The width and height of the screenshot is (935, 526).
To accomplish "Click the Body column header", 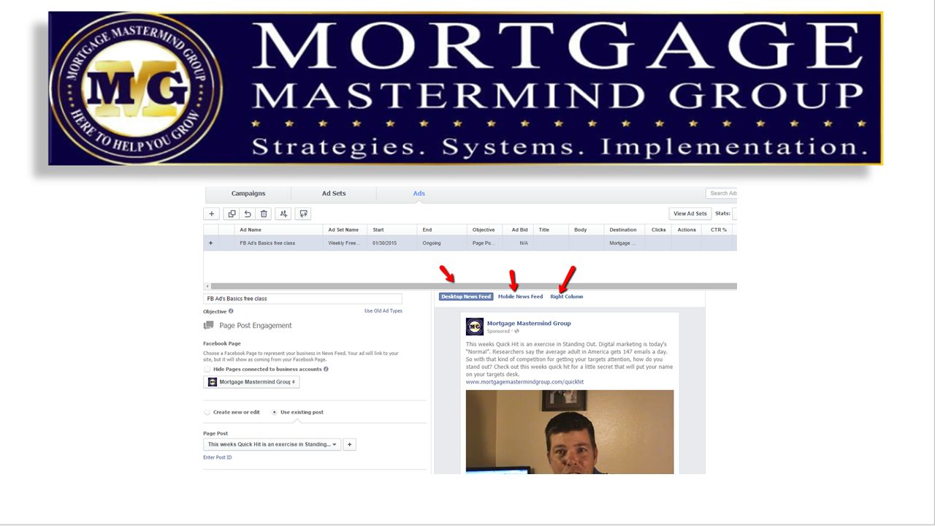I will point(587,230).
